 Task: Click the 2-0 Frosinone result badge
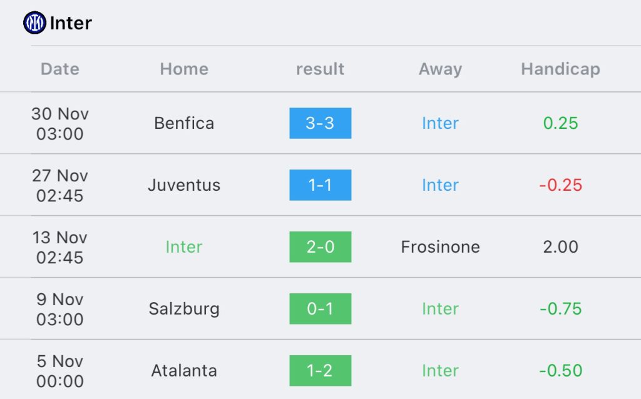[x=320, y=246]
